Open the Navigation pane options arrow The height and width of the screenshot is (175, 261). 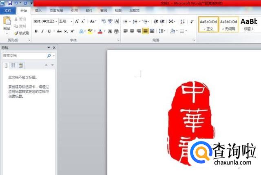pyautogui.click(x=49, y=47)
